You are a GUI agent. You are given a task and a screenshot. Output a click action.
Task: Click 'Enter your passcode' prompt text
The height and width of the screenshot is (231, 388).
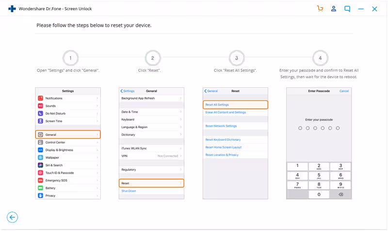tap(319, 120)
